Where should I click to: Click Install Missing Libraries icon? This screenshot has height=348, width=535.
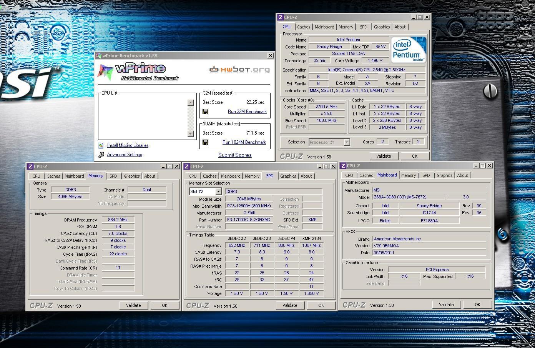[x=101, y=145]
